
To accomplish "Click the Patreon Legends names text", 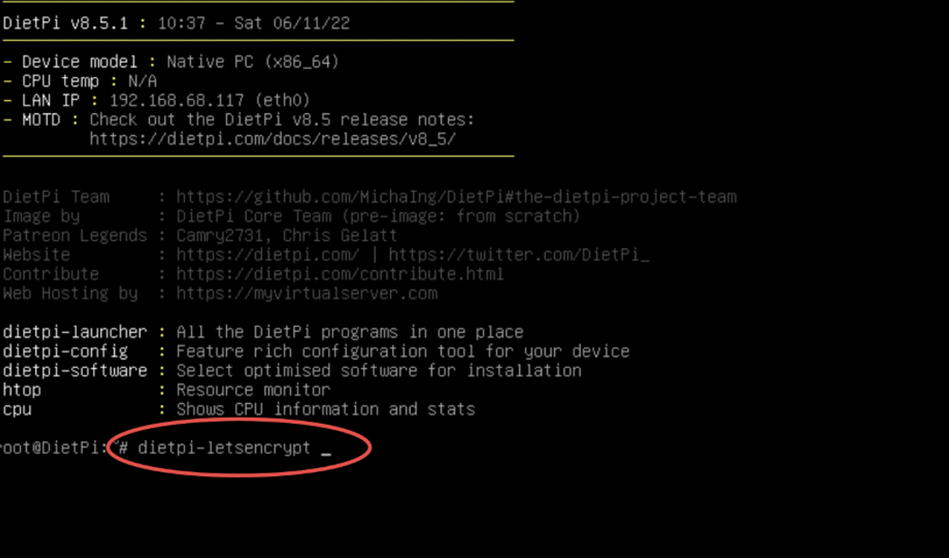I will coord(287,236).
